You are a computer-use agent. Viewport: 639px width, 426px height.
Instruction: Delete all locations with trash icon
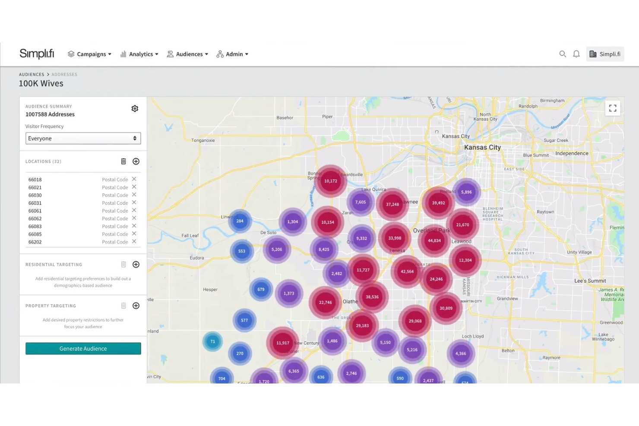[123, 161]
